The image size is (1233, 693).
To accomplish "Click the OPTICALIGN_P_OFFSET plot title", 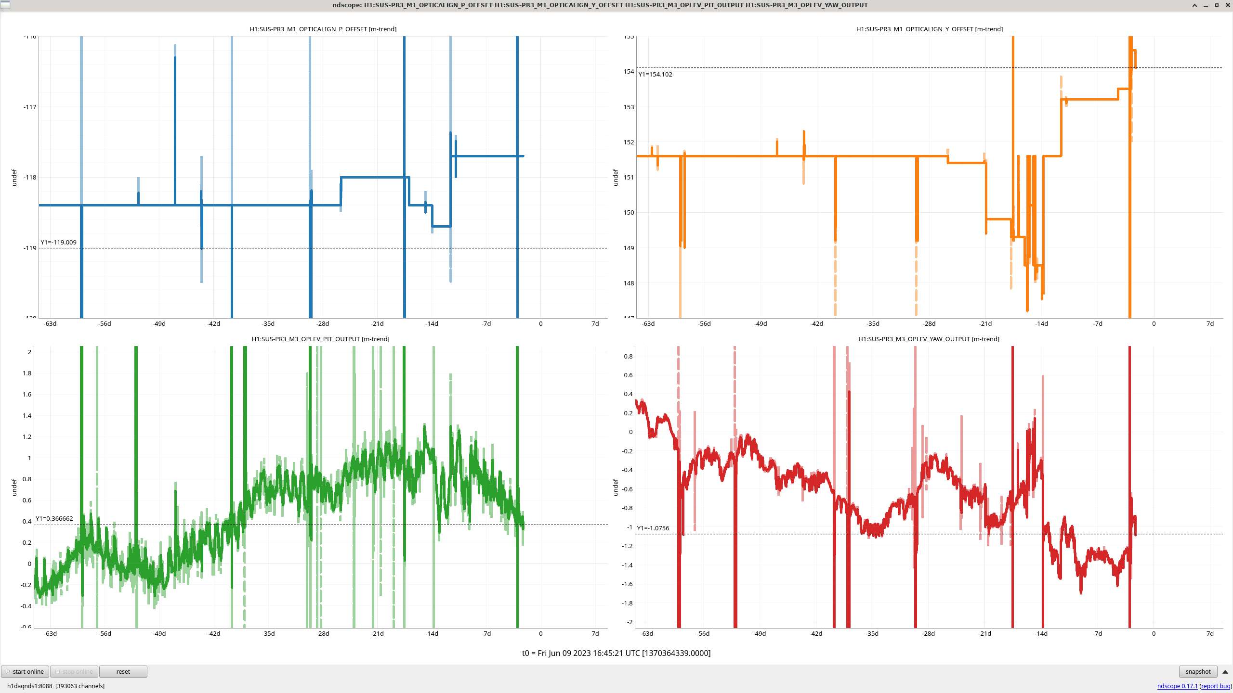I will (x=323, y=29).
